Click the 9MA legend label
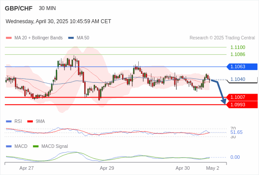 (x=40, y=122)
